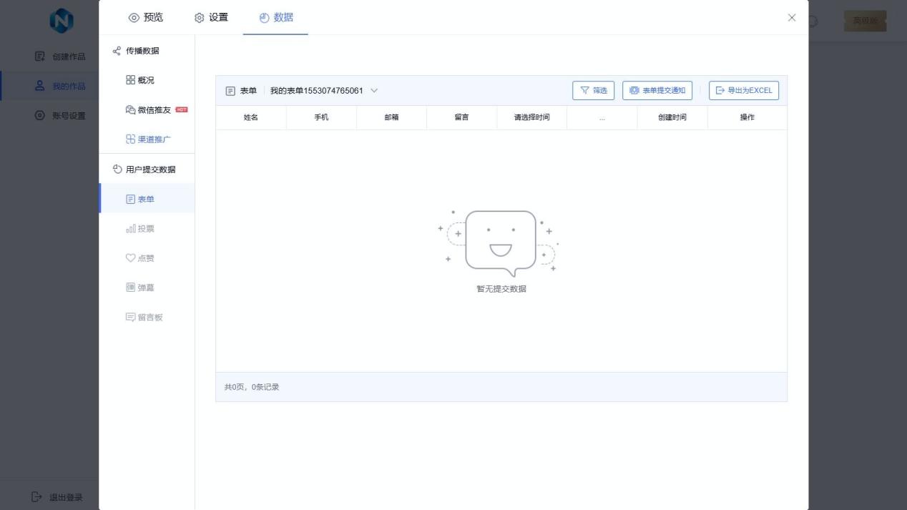Export form data with 导出为EXCEL button
This screenshot has width=907, height=510.
click(743, 90)
